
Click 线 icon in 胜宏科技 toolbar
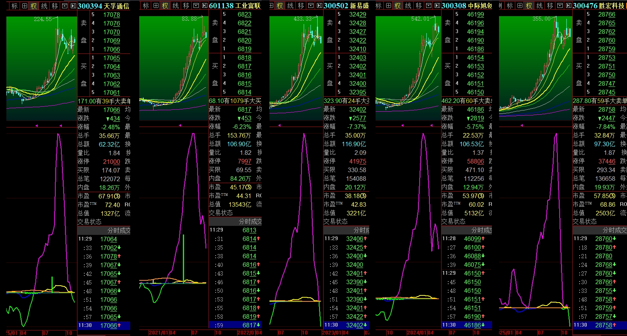click(539, 6)
